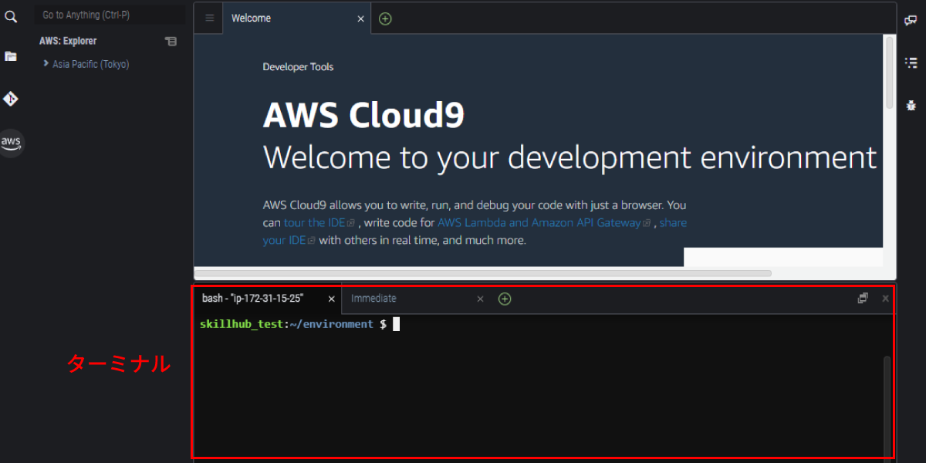Open the Collaborate panel icon
Screen dimensions: 926x463
click(x=911, y=21)
